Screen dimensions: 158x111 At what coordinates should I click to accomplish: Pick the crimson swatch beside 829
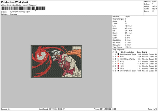[118, 66]
